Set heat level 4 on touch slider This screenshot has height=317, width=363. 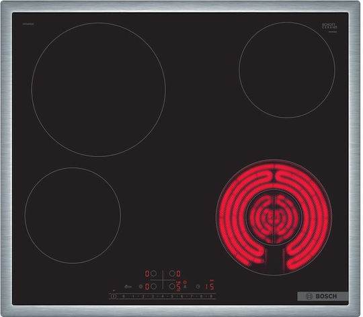pos(163,296)
